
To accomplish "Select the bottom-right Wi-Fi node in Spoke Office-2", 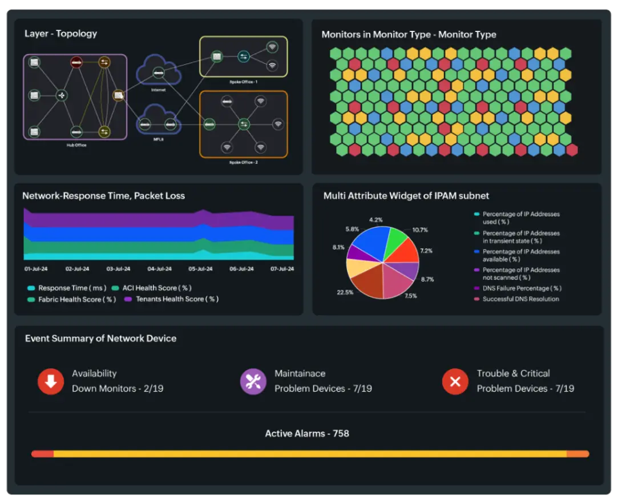I will (x=261, y=147).
